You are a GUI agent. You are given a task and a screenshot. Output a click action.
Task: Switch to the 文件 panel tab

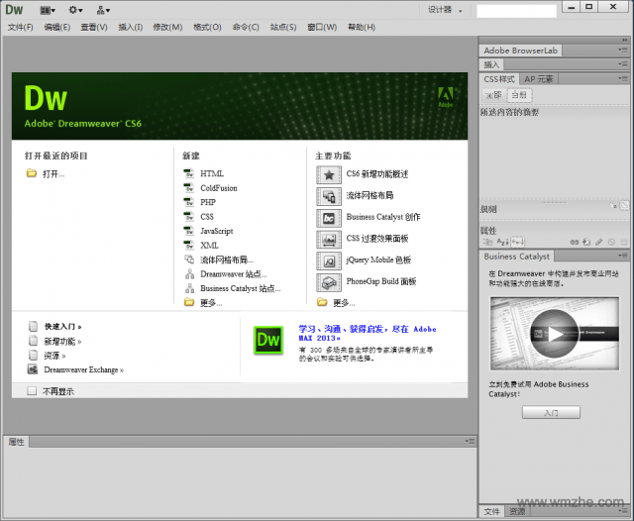pos(491,511)
